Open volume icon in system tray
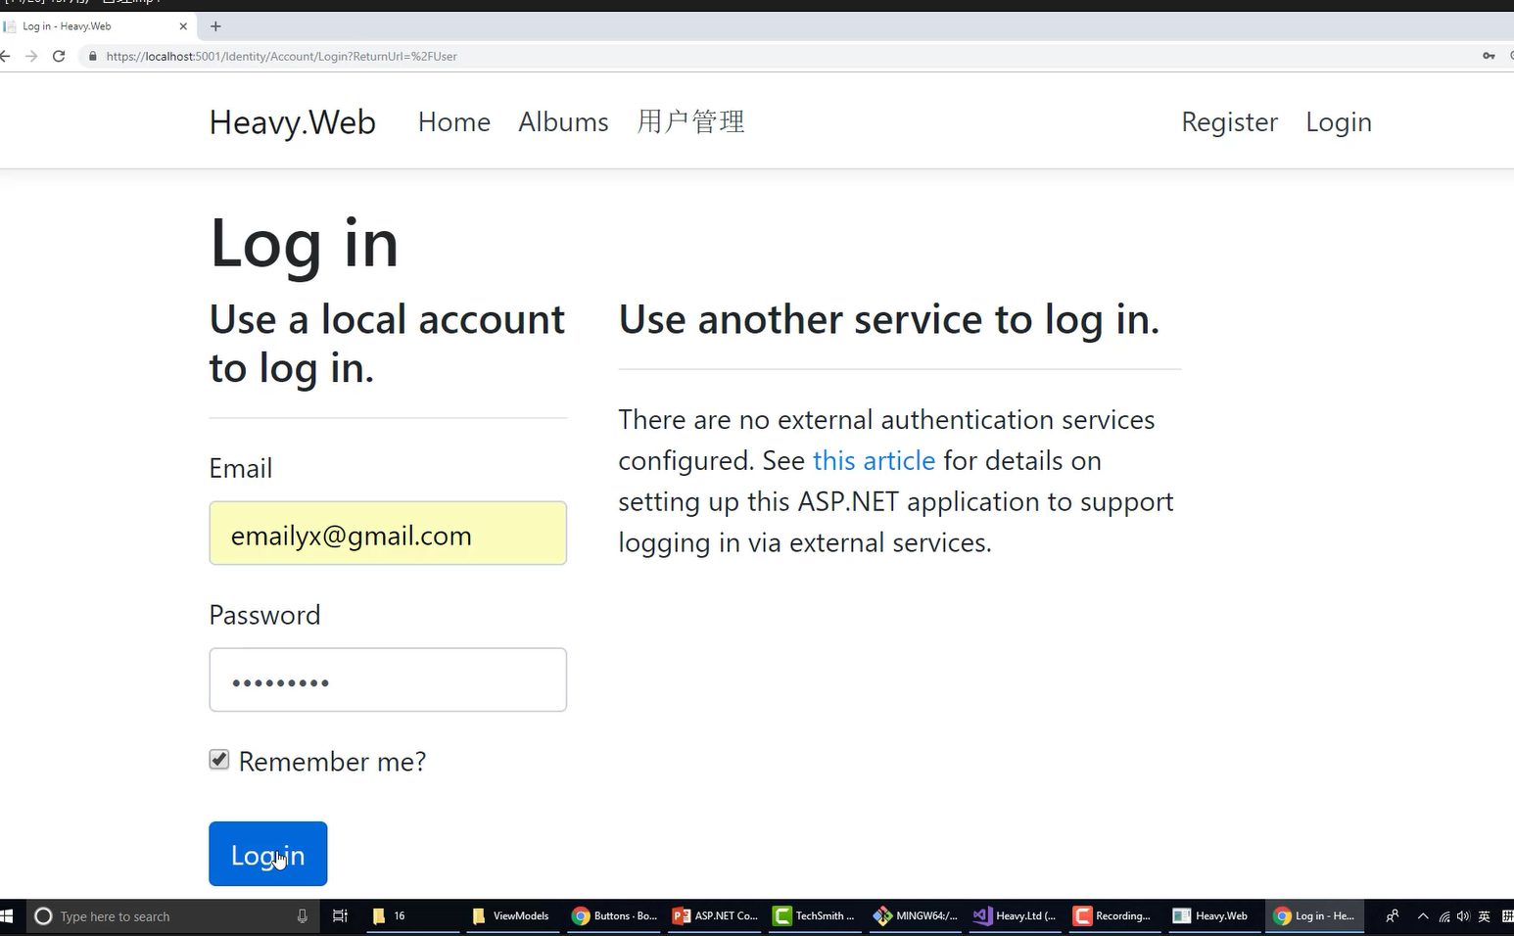The image size is (1514, 936). coord(1463,916)
